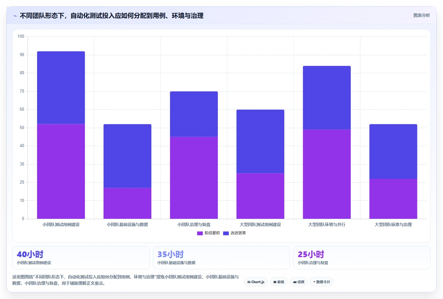
Task: Click the 改进效果 legend label
Action: [x=238, y=233]
